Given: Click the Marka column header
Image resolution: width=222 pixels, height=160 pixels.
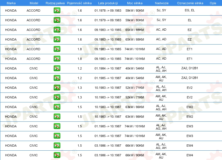Looking at the screenshot, I should coord(11,3).
